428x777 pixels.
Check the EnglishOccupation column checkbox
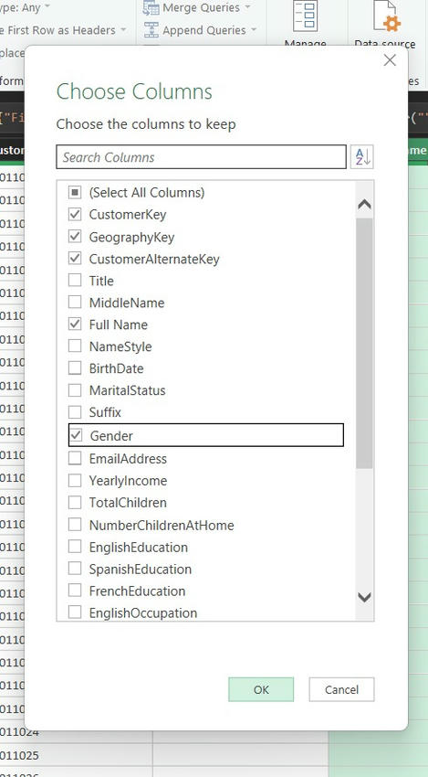click(75, 612)
